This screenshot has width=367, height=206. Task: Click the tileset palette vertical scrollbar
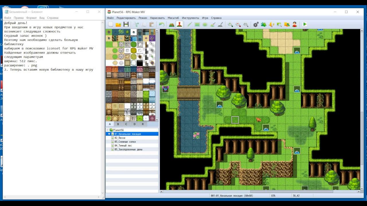point(157,75)
